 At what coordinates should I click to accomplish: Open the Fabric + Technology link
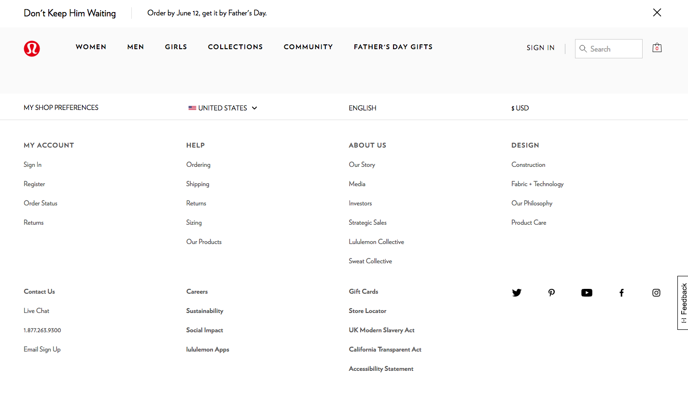click(537, 184)
